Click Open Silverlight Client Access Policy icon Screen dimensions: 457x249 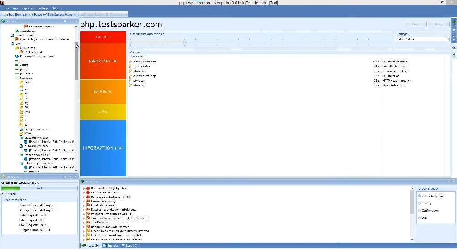click(x=88, y=231)
